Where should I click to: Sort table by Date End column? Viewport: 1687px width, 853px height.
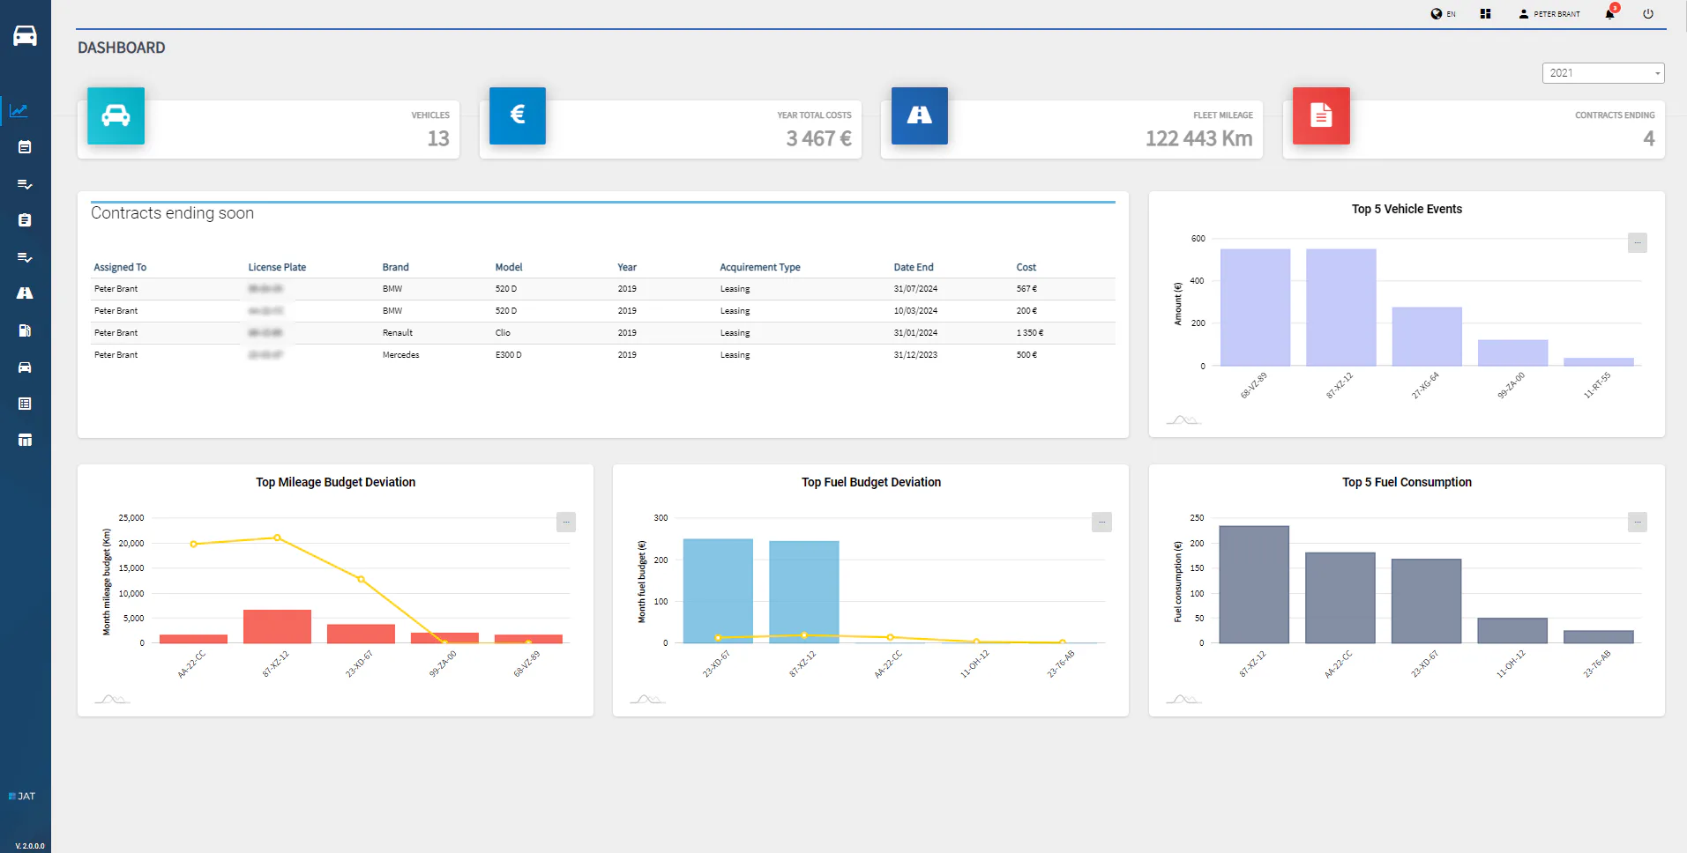[914, 267]
